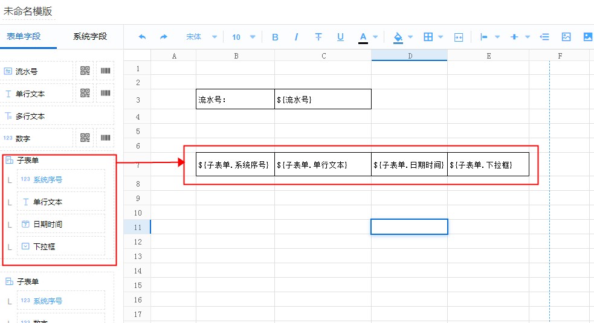The width and height of the screenshot is (594, 323).
Task: Insert QR code for 流水号 field
Action: tap(85, 71)
